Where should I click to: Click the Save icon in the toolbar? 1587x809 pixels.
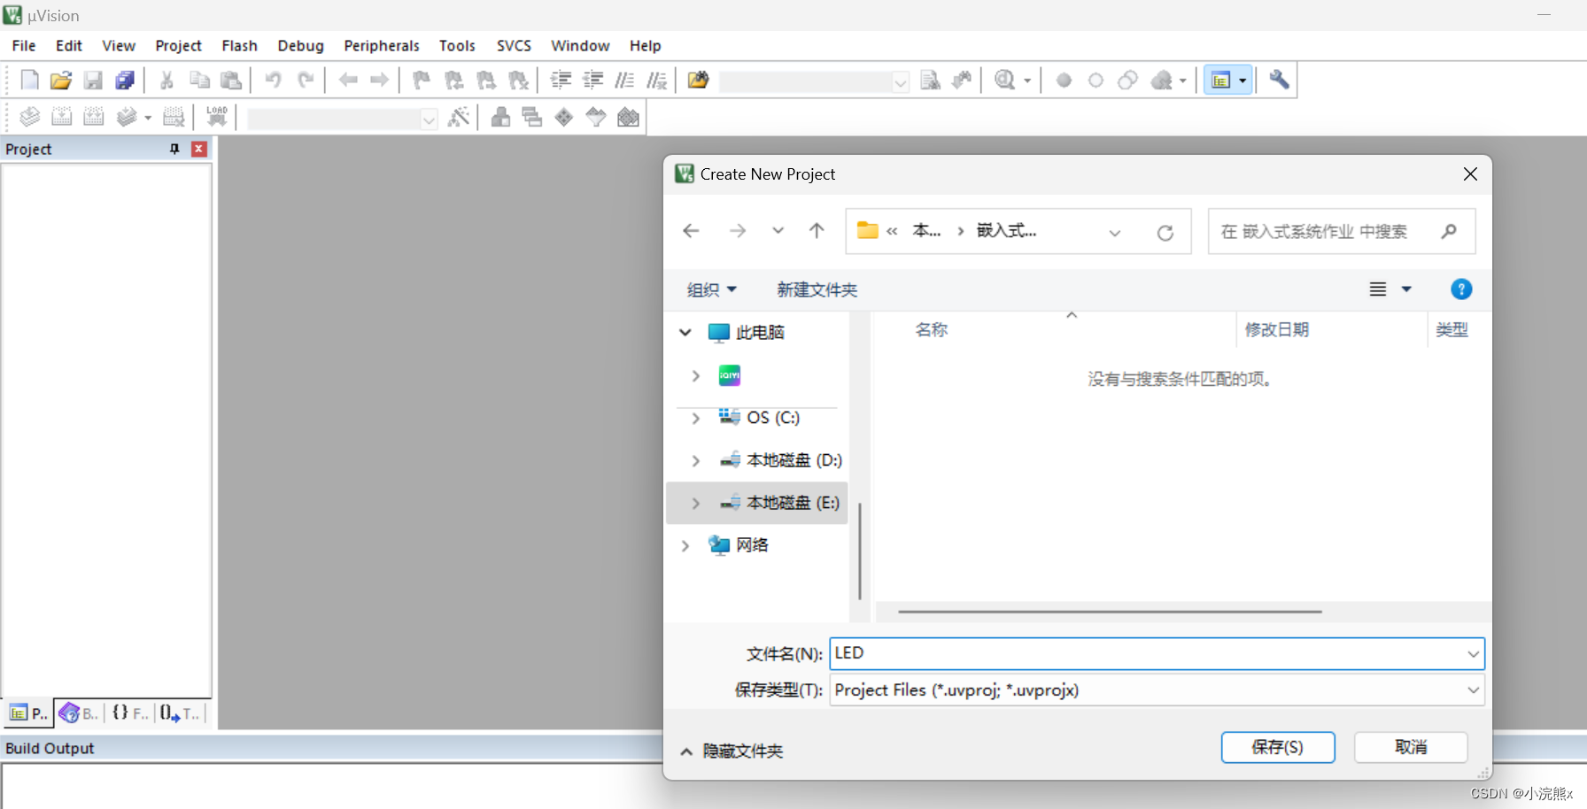click(93, 81)
